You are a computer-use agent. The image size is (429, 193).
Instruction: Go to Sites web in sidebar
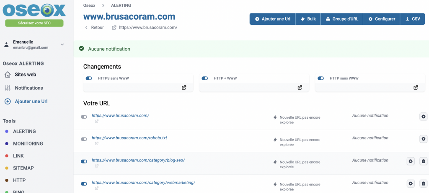25,75
